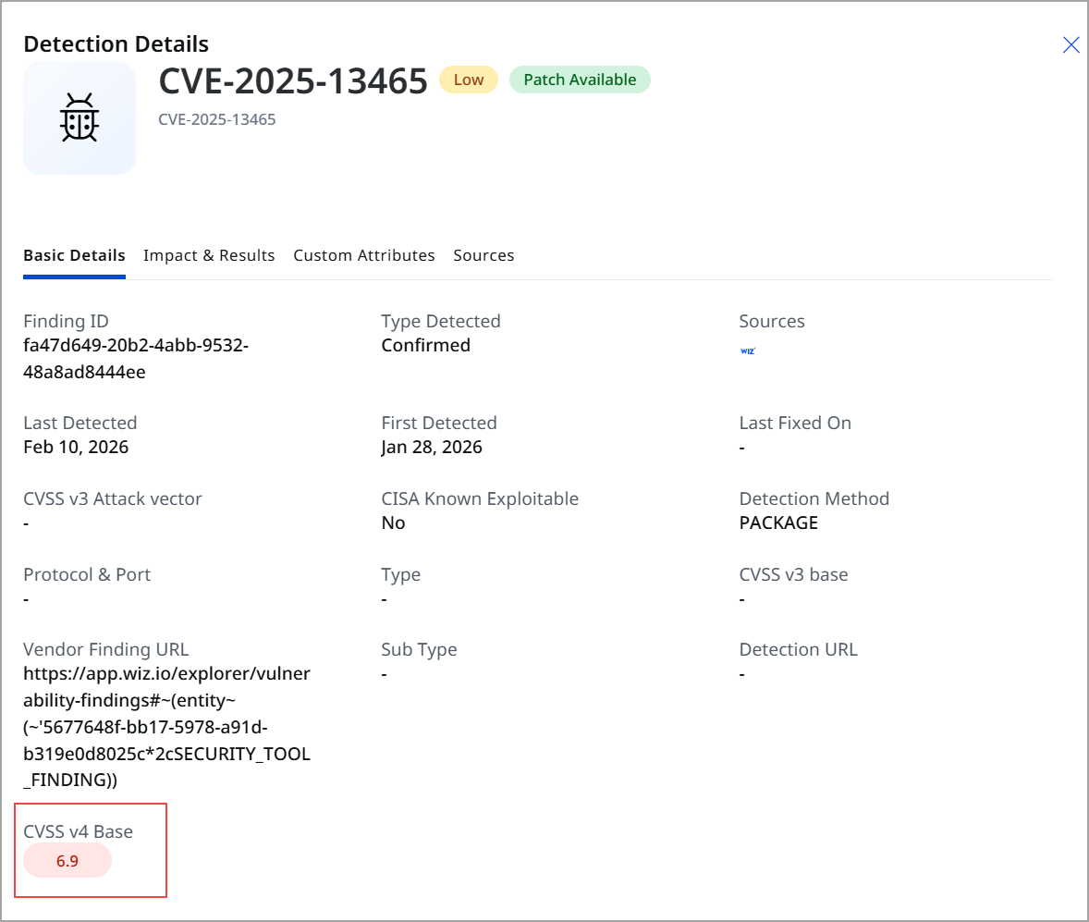This screenshot has height=922, width=1089.
Task: Click the bug vulnerability icon
Action: pos(79,118)
